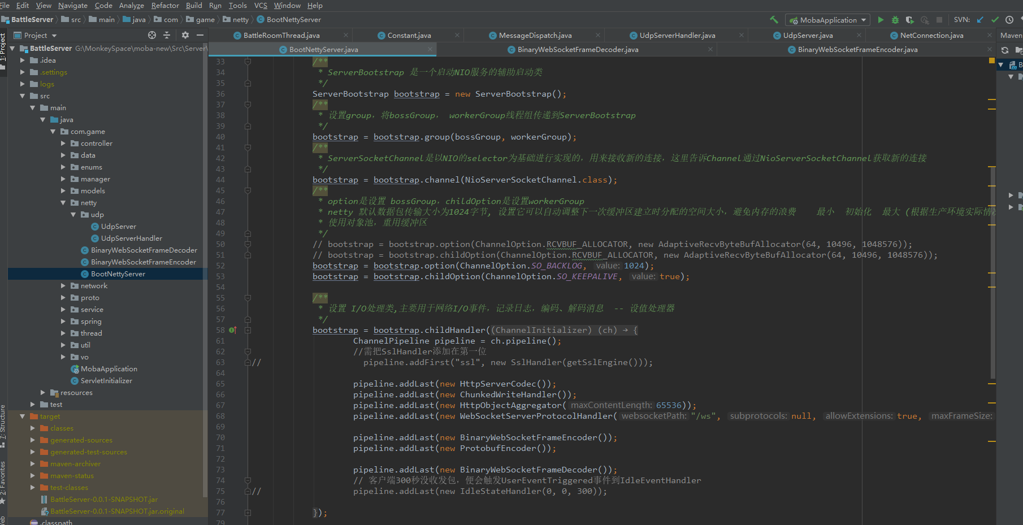This screenshot has height=525, width=1023.
Task: Toggle the comment fold marker at line 55
Action: click(x=248, y=298)
